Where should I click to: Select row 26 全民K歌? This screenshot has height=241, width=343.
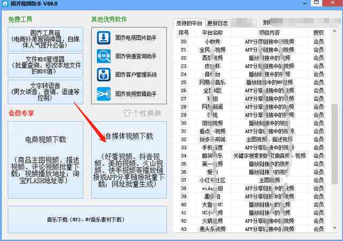tap(251, 91)
